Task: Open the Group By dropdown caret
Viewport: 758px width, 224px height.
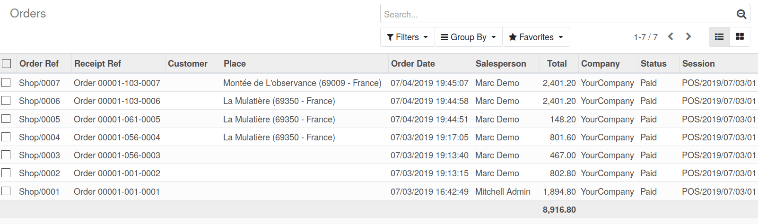Action: coord(494,37)
